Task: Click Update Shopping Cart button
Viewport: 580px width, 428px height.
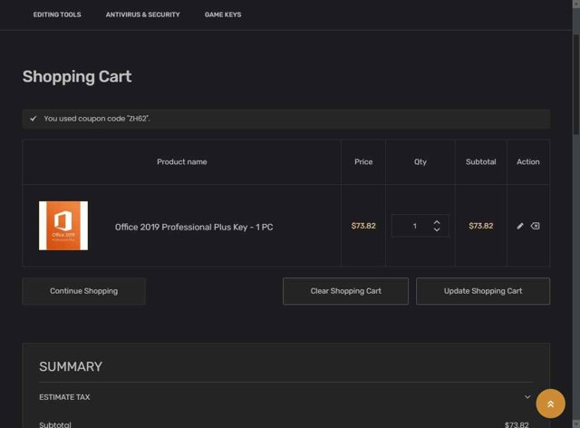Action: (483, 291)
